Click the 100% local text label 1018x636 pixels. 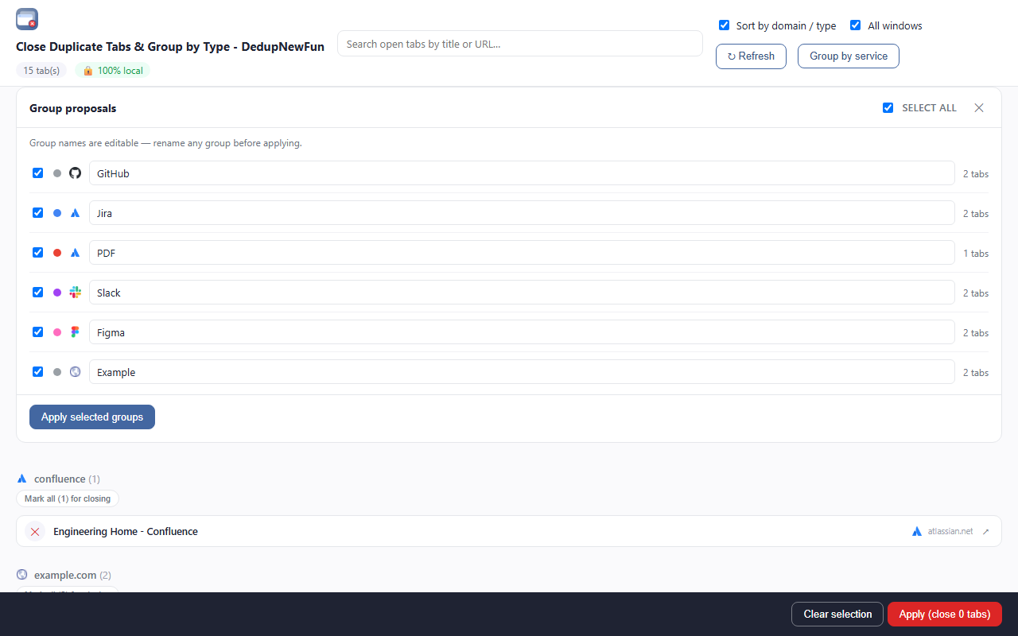(x=120, y=71)
